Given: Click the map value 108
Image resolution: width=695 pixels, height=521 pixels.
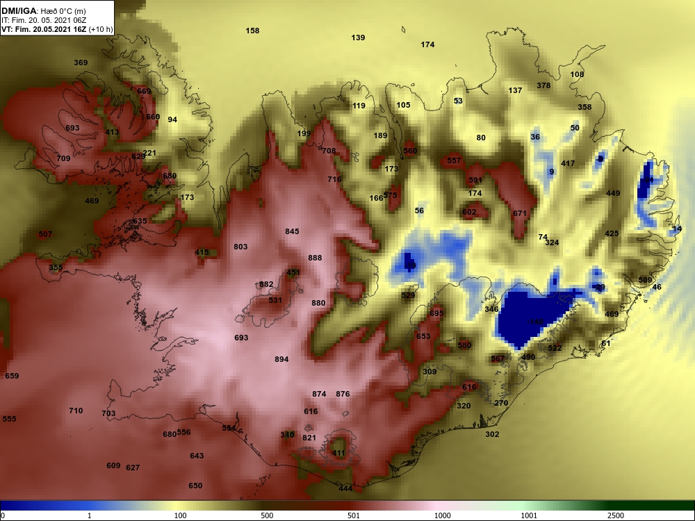Looking at the screenshot, I should pos(577,74).
